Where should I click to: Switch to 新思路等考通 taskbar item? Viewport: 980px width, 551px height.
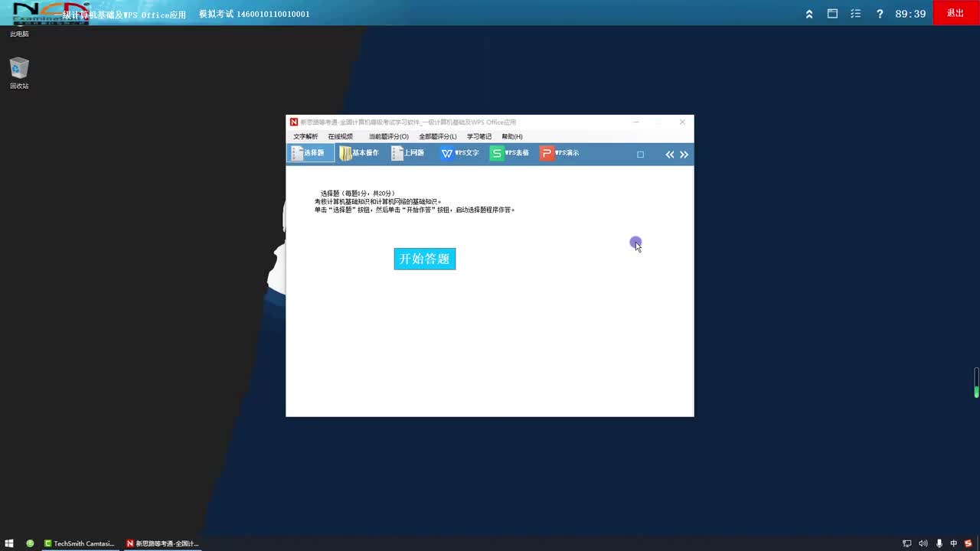(162, 543)
